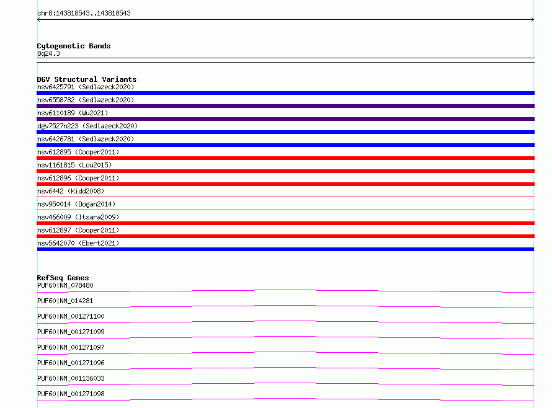Open variant nsv1161815 (Lou2015) label
The width and height of the screenshot is (552, 408).
(74, 165)
